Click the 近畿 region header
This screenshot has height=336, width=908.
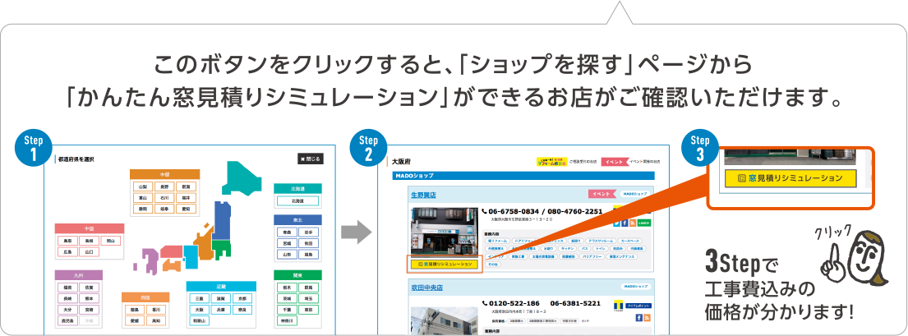220,287
